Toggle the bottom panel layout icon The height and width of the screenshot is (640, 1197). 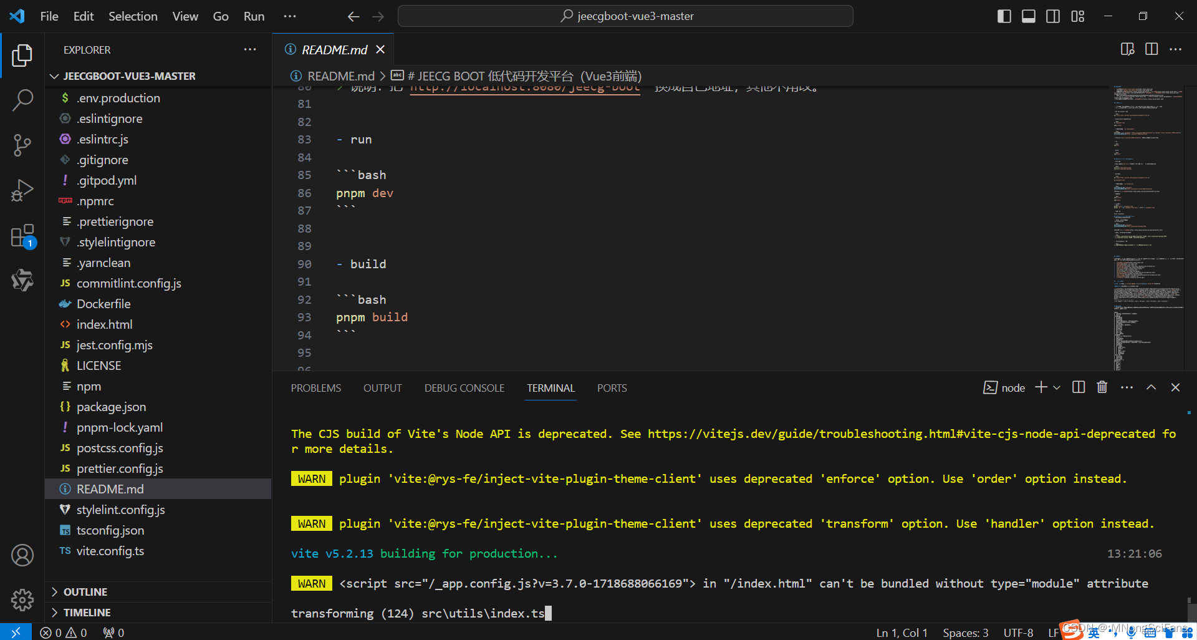pos(1029,16)
